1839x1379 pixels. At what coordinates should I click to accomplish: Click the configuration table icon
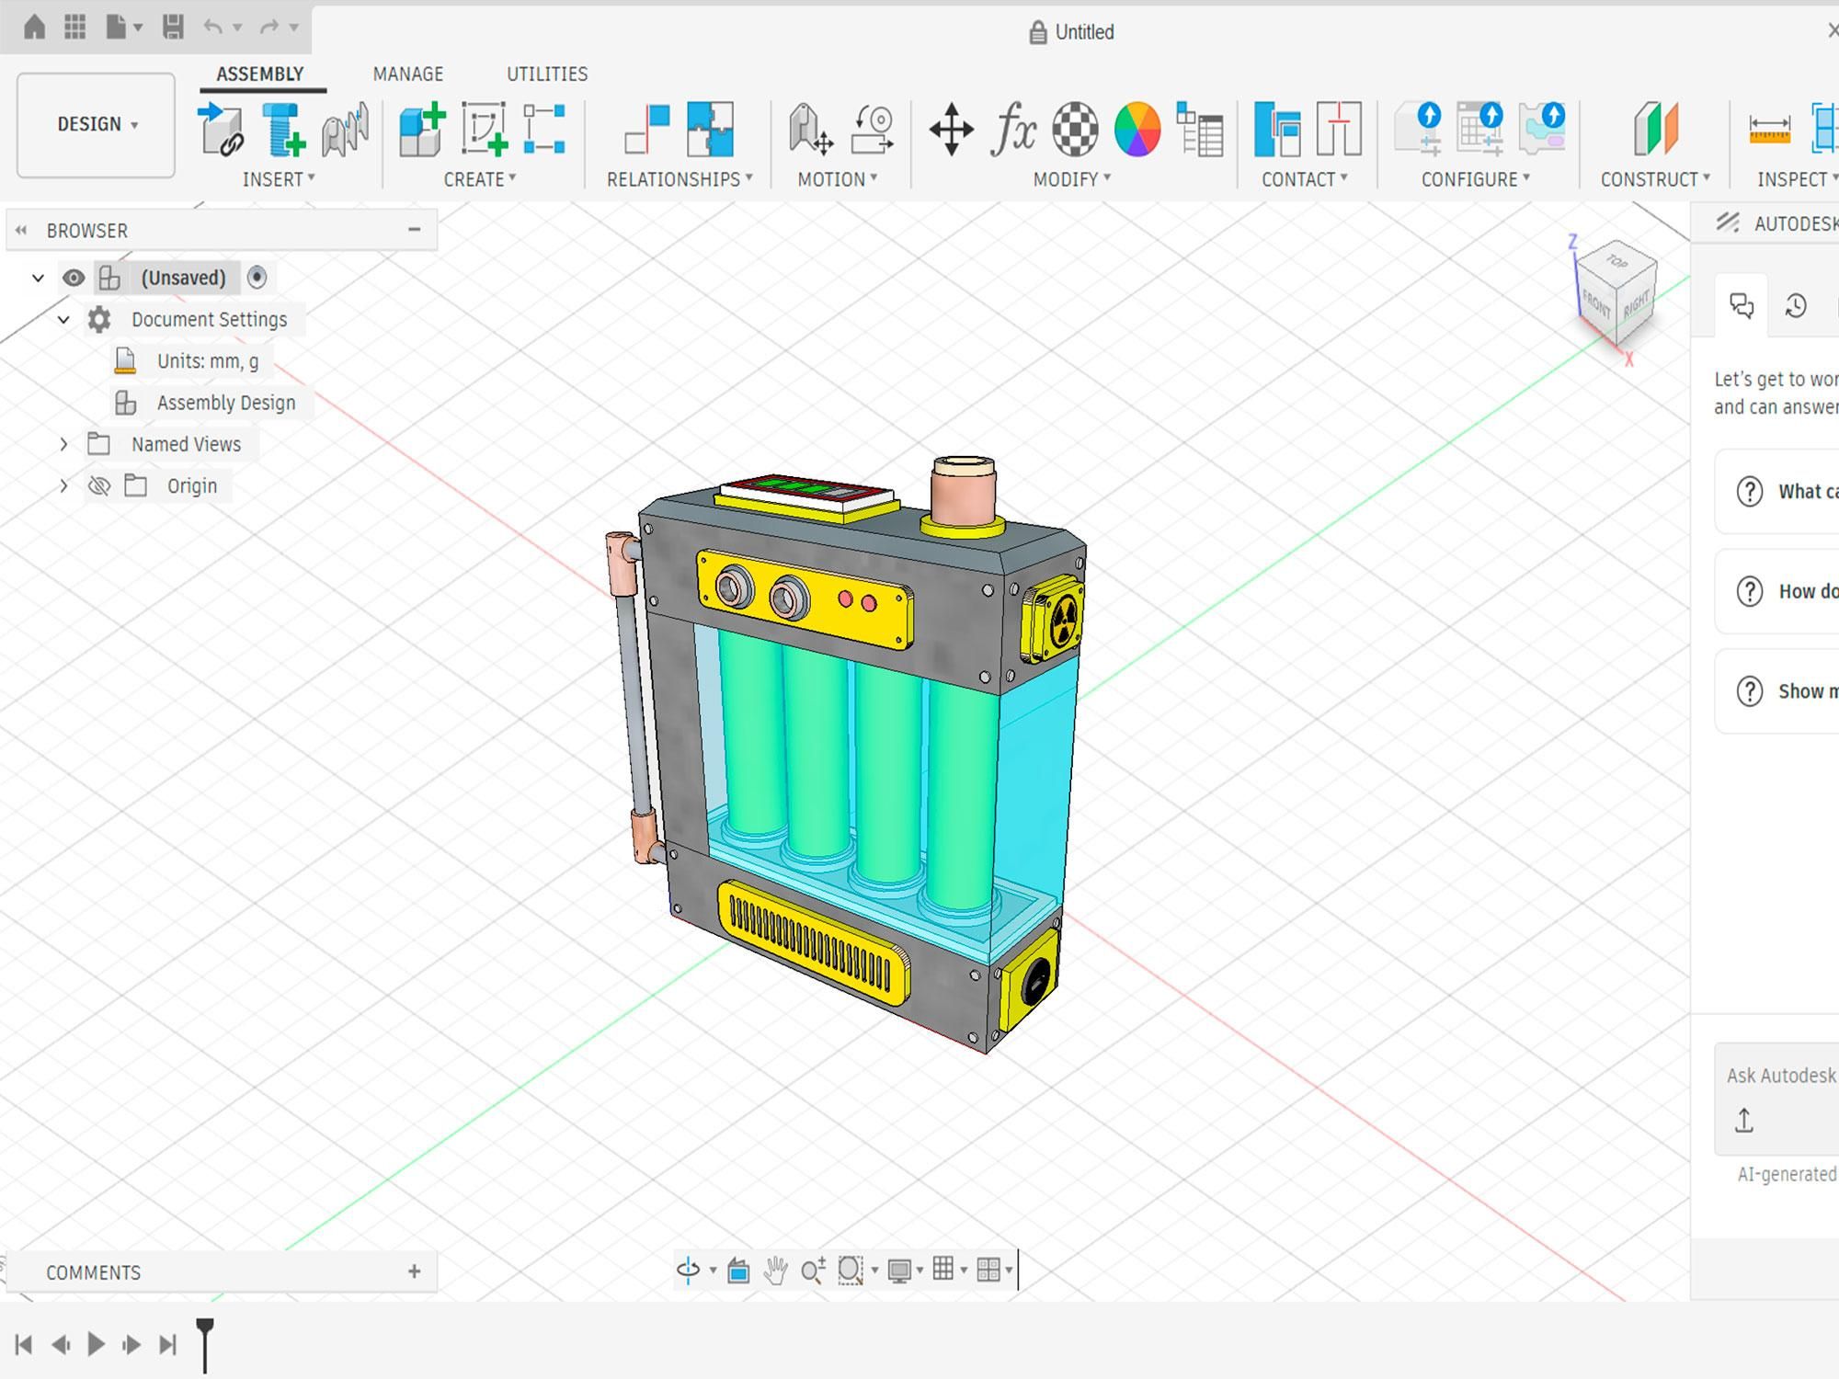click(x=1479, y=129)
